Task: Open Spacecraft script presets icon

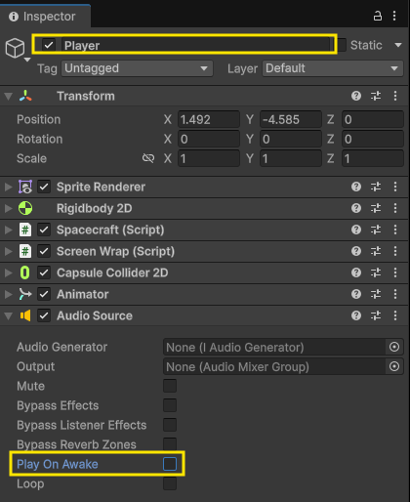Action: coord(376,230)
